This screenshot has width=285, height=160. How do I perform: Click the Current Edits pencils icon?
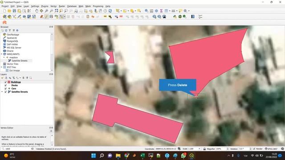click(x=41, y=17)
